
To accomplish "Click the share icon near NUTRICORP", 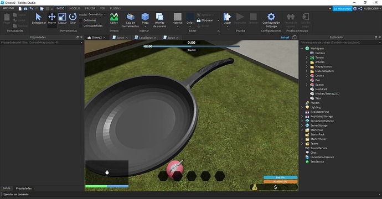I will click(x=360, y=8).
